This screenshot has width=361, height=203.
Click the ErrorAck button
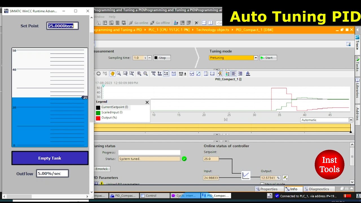(x=102, y=169)
